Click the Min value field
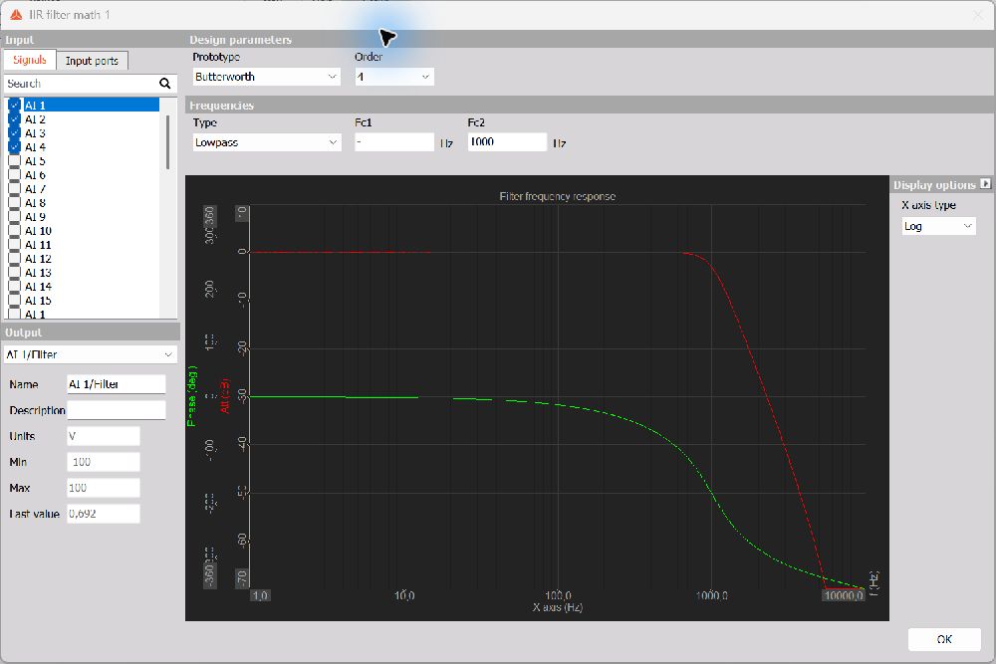The width and height of the screenshot is (996, 664). [x=104, y=462]
